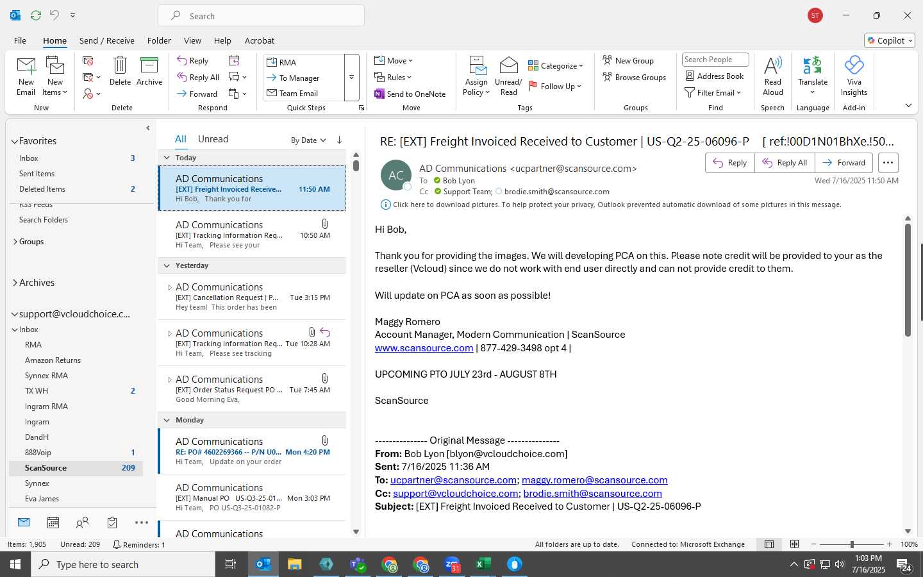Click Reply All in the reading pane

click(785, 163)
